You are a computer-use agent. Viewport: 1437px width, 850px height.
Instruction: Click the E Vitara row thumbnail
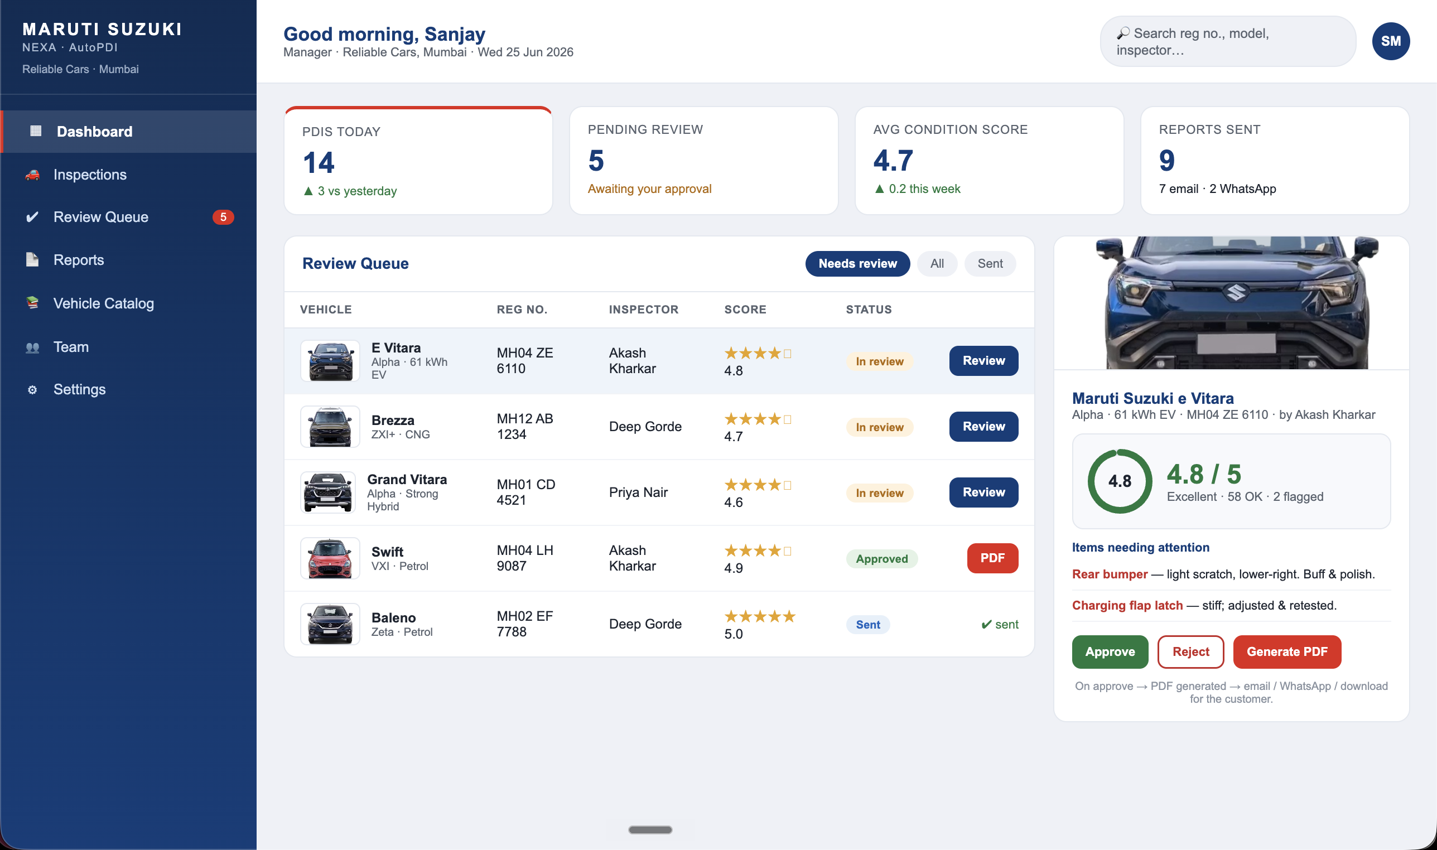click(x=330, y=361)
